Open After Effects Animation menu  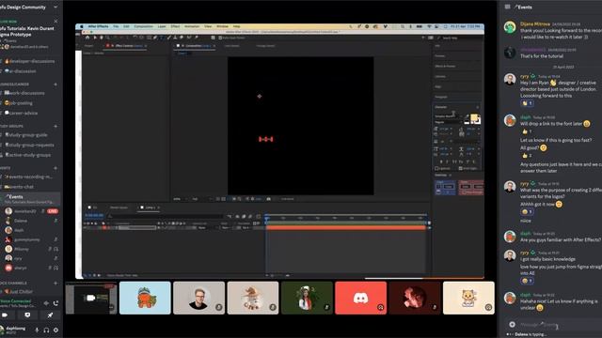coord(192,26)
